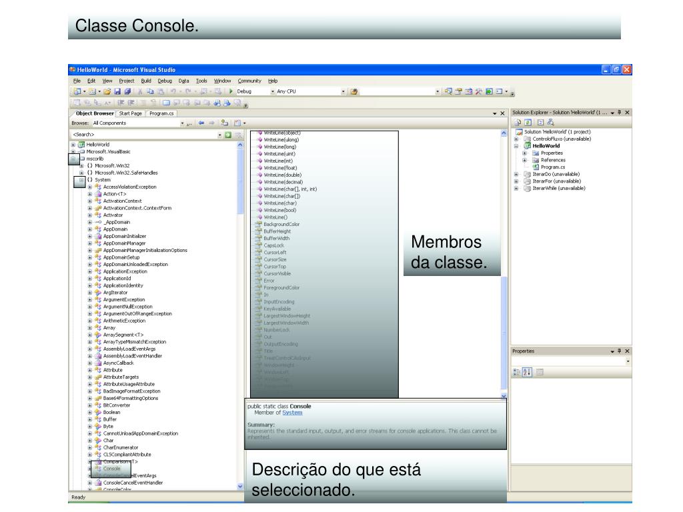Open the Debug menu
The image size is (683, 512).
point(165,81)
